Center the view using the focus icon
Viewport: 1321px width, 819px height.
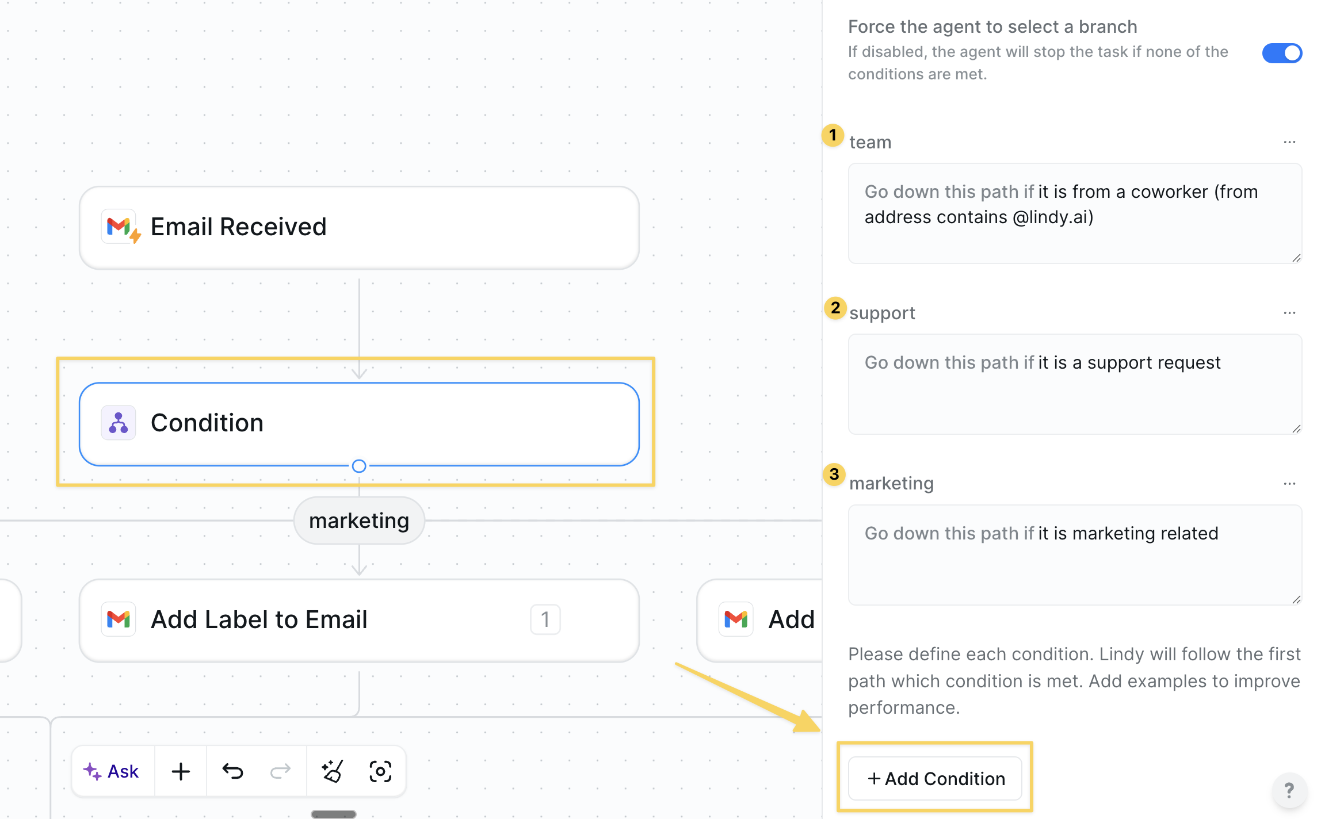381,771
